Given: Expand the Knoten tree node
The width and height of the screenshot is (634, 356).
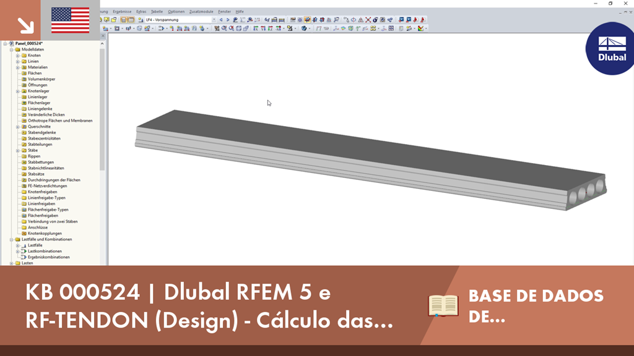Looking at the screenshot, I should (x=18, y=55).
